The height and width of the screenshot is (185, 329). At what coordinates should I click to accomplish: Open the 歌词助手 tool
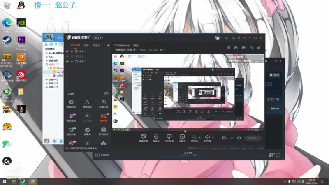pyautogui.click(x=104, y=131)
